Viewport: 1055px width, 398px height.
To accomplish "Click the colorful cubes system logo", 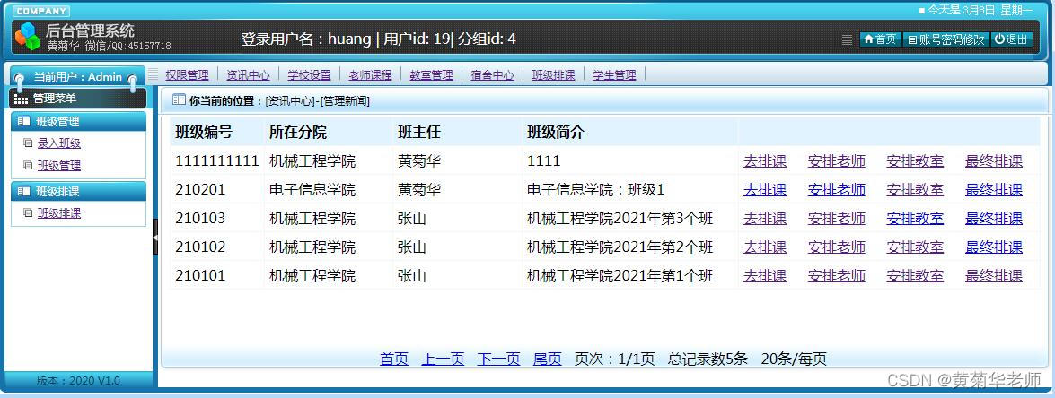I will tap(27, 36).
